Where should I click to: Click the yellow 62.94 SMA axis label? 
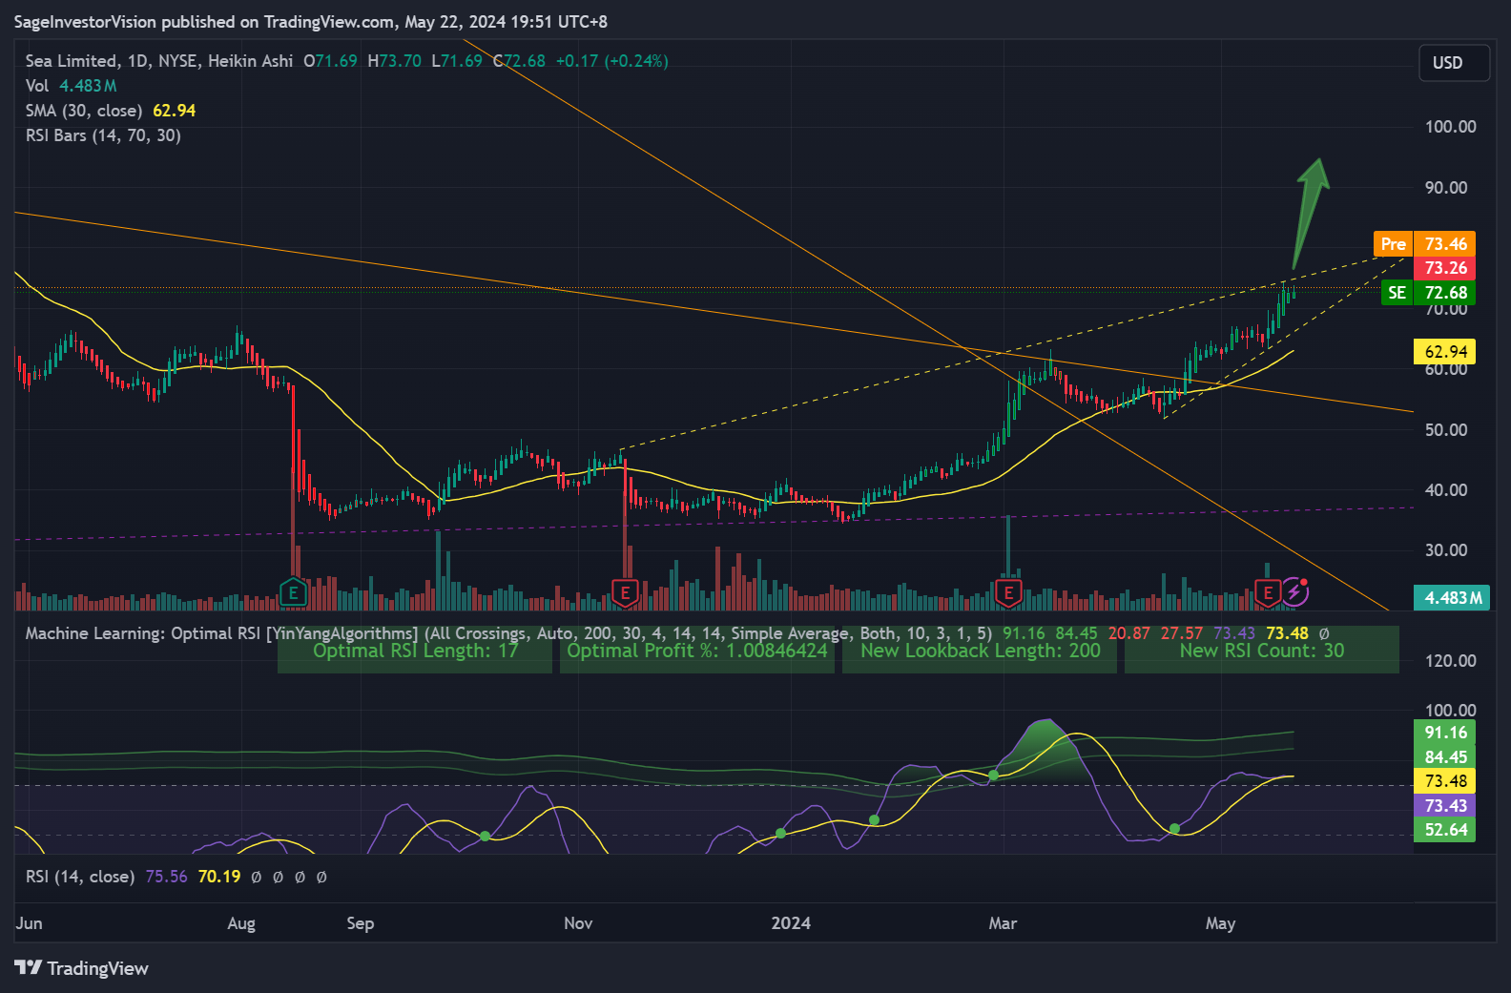point(1444,352)
